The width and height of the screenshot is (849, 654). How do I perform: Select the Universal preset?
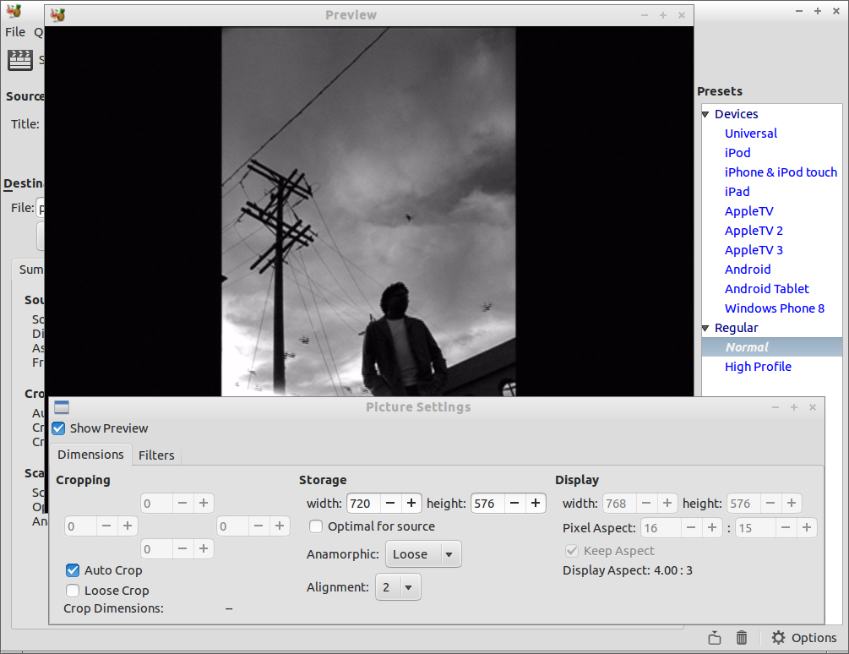click(x=750, y=134)
